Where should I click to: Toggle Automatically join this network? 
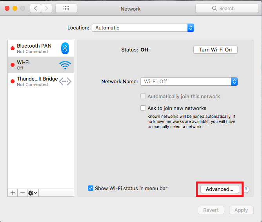click(143, 96)
